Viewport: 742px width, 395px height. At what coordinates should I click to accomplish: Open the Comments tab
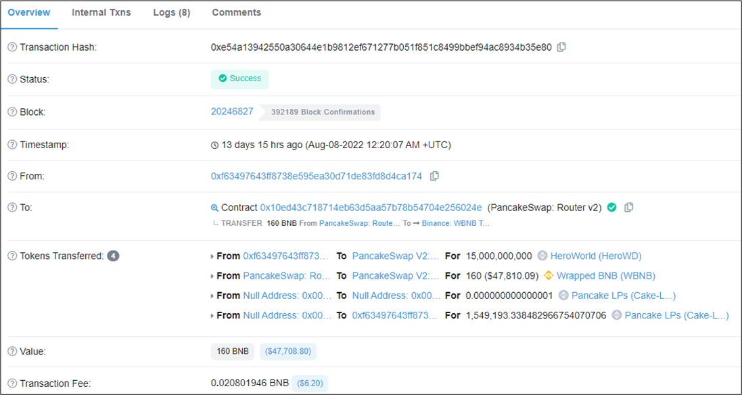click(236, 13)
